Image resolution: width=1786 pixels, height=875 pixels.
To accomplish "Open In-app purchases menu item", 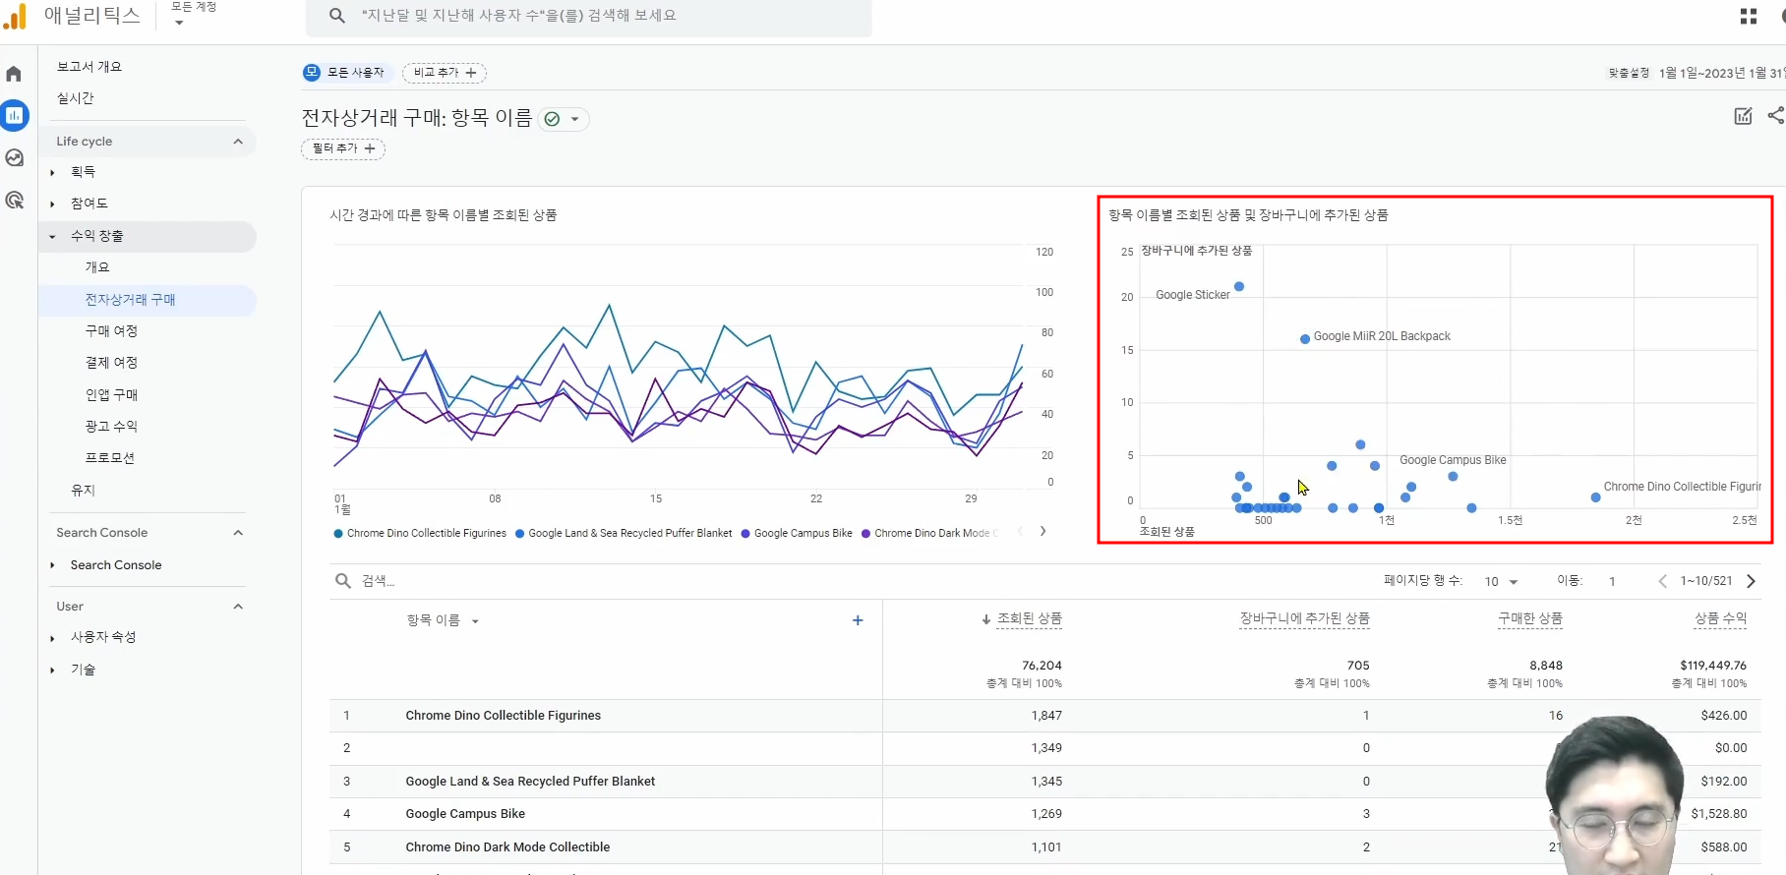I will click(x=111, y=394).
